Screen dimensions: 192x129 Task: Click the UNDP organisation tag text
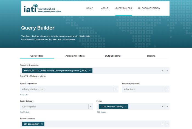coord(55,71)
